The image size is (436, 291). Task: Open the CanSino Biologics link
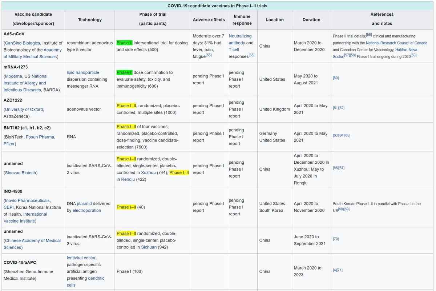click(x=23, y=43)
